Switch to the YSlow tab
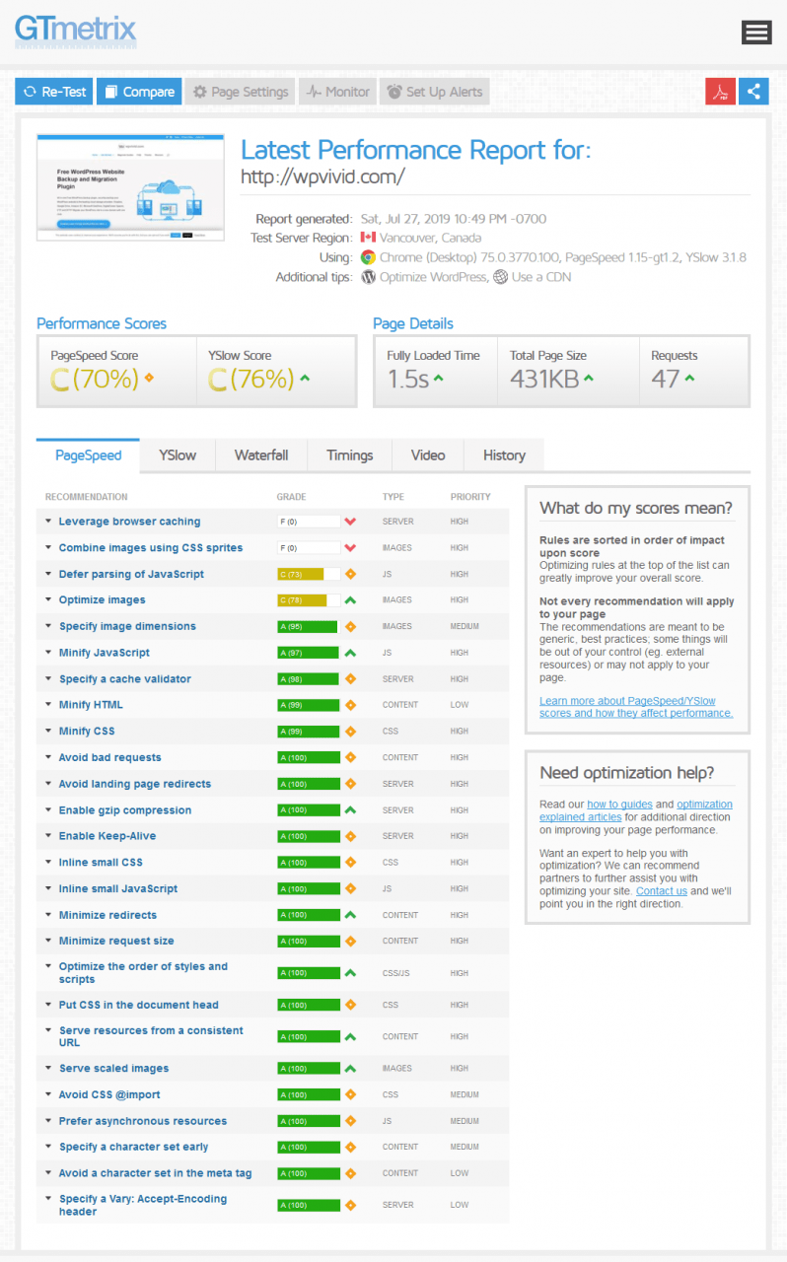This screenshot has width=787, height=1262. [x=178, y=456]
